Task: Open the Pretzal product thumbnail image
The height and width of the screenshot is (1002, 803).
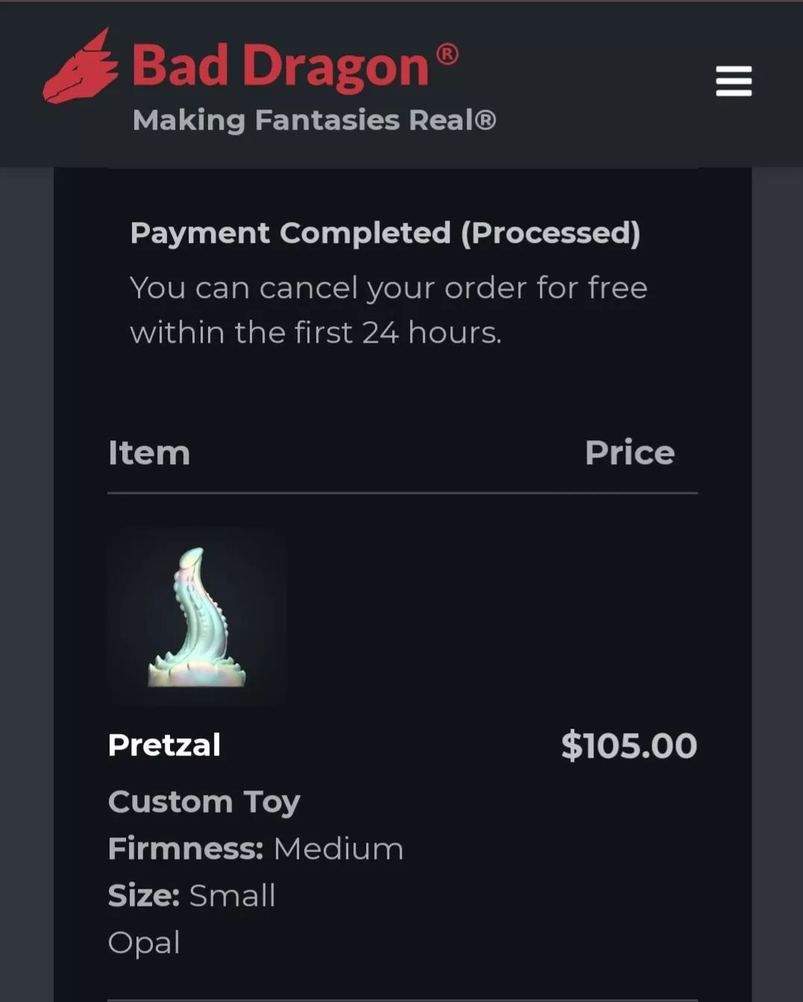Action: tap(197, 617)
